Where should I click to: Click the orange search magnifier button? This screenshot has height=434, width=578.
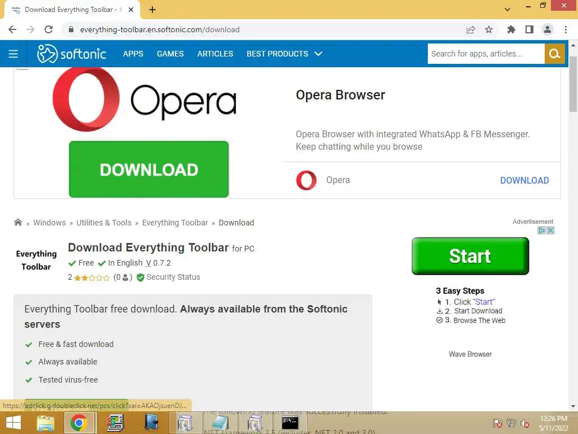coord(555,54)
